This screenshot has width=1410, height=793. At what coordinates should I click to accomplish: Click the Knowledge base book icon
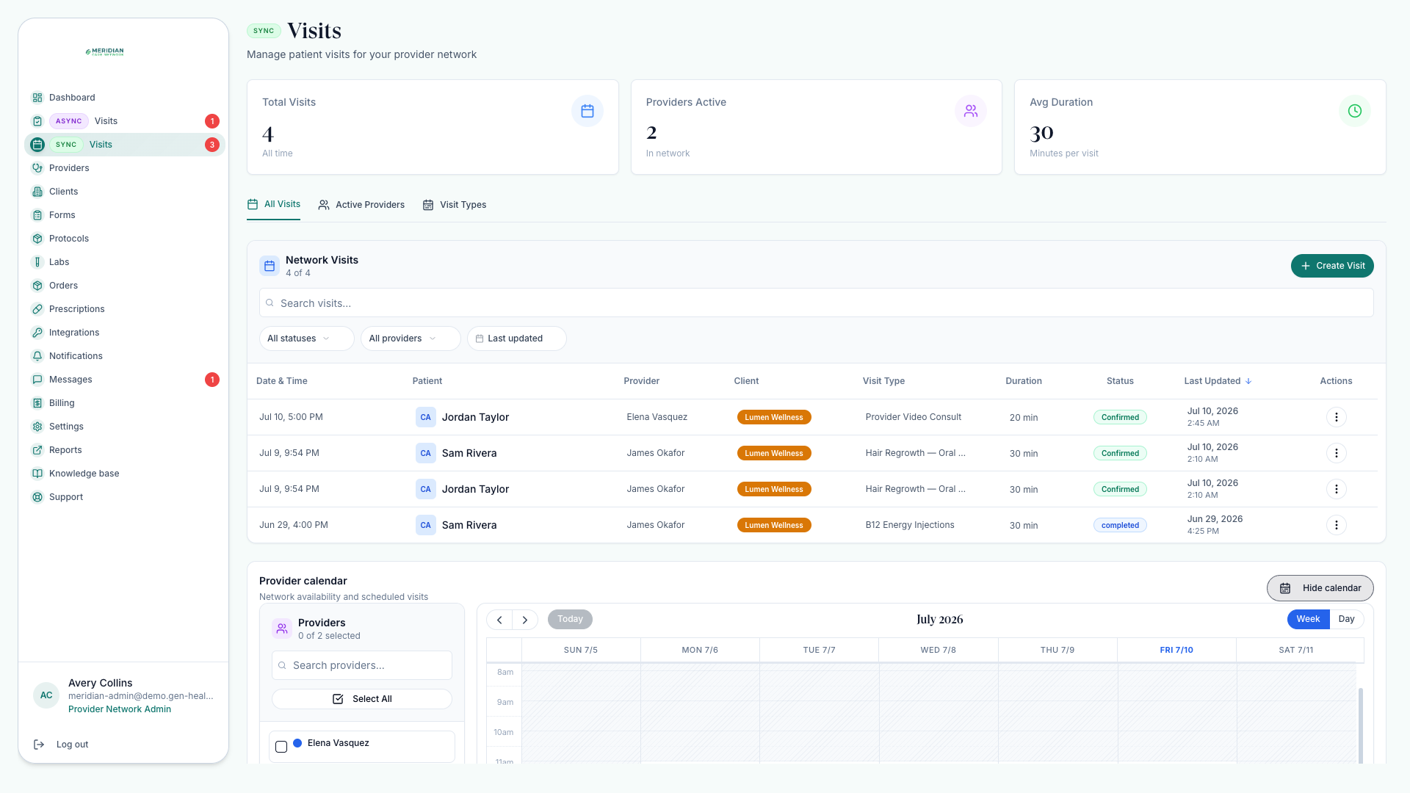pyautogui.click(x=37, y=474)
